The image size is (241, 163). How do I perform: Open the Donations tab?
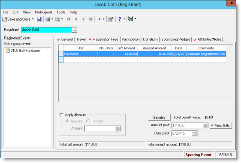(x=151, y=39)
